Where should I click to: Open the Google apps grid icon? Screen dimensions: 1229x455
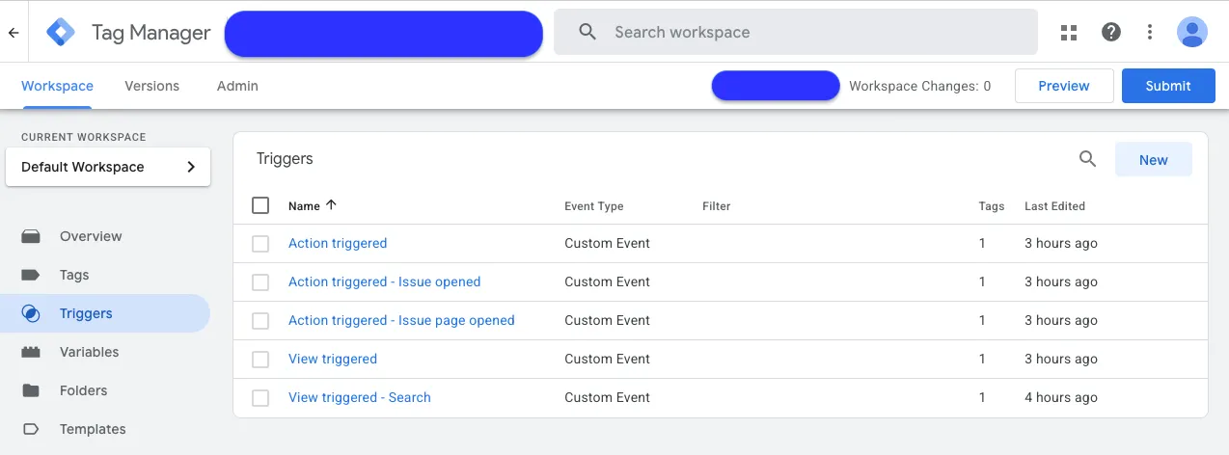tap(1069, 32)
